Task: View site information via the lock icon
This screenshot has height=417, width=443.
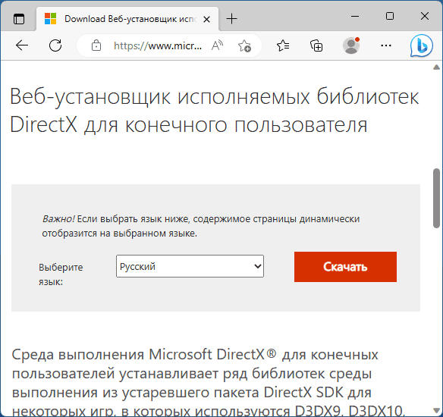Action: click(96, 45)
